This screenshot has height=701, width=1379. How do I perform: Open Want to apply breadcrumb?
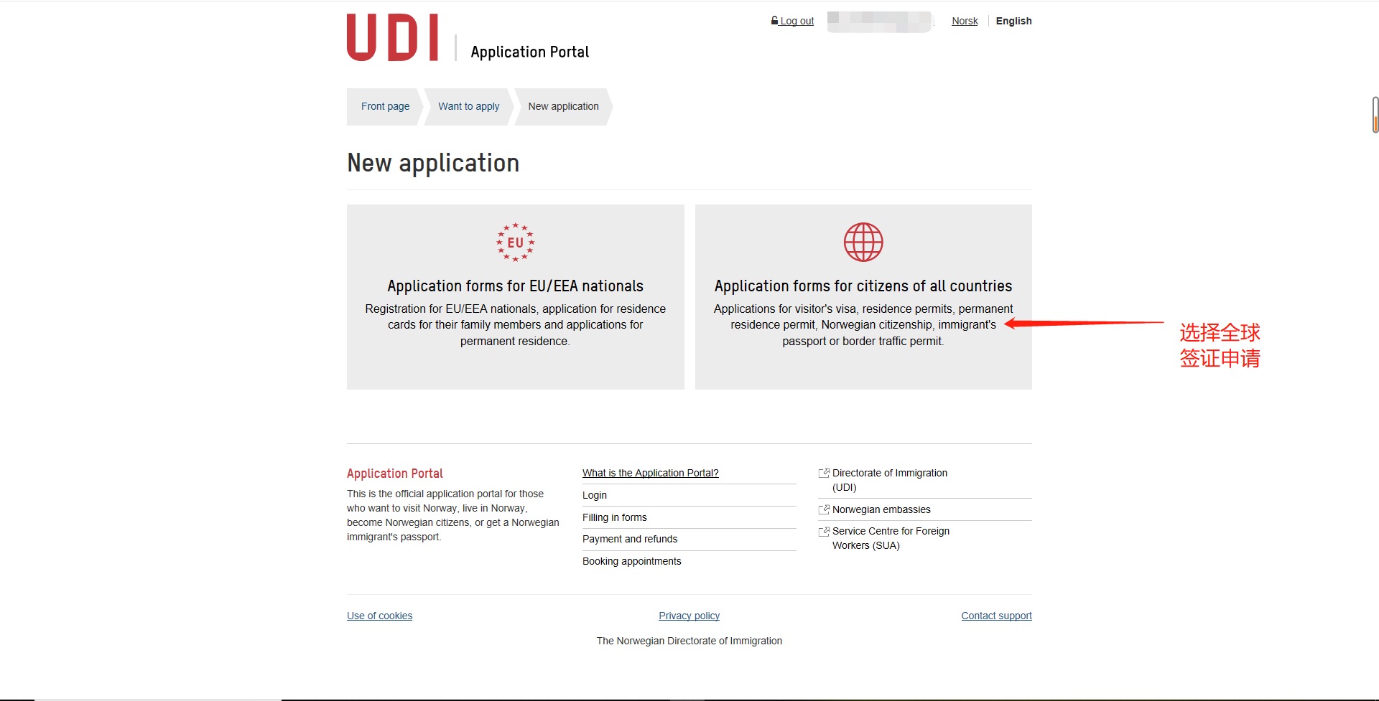pos(468,106)
